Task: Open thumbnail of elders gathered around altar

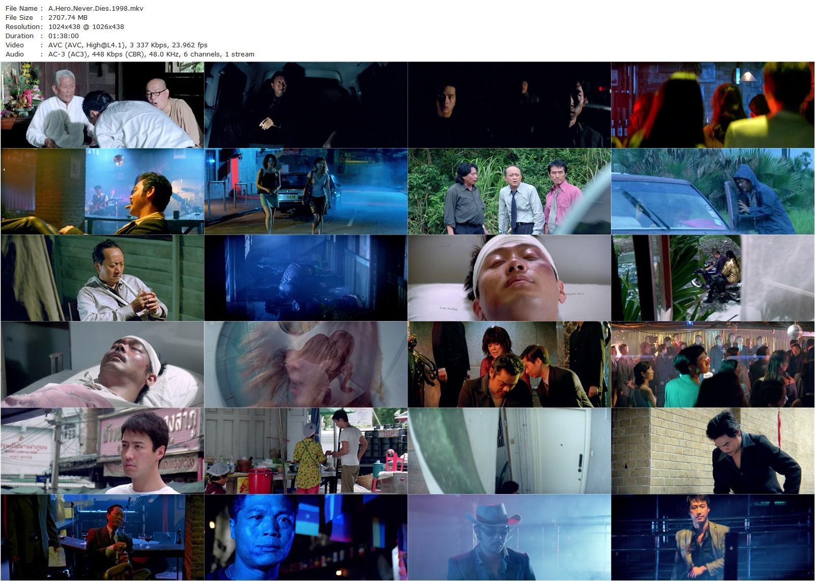Action: (x=102, y=104)
